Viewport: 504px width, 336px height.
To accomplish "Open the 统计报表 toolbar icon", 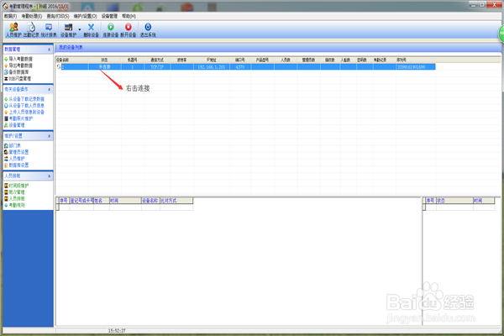I will point(49,30).
